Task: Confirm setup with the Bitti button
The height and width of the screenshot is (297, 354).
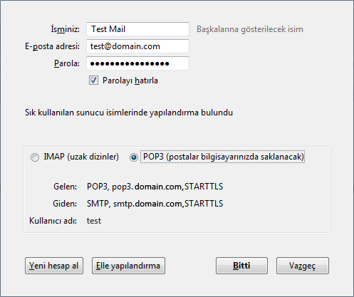Action: tap(241, 266)
